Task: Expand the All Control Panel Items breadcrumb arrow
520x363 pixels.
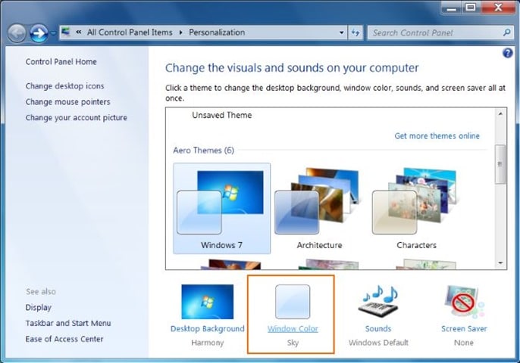Action: click(x=180, y=33)
